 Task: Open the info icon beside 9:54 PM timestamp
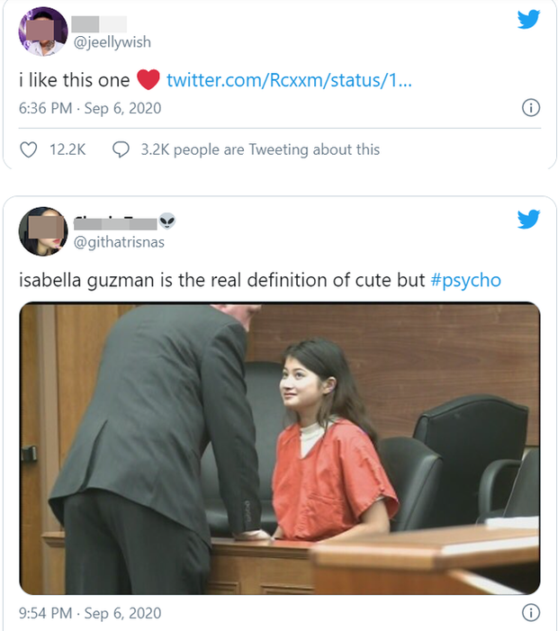tap(531, 613)
